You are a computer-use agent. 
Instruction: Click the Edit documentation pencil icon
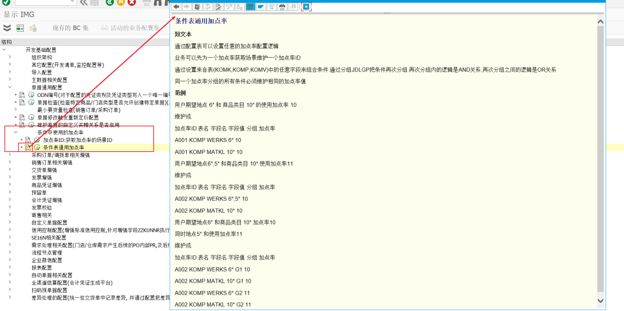218,7
